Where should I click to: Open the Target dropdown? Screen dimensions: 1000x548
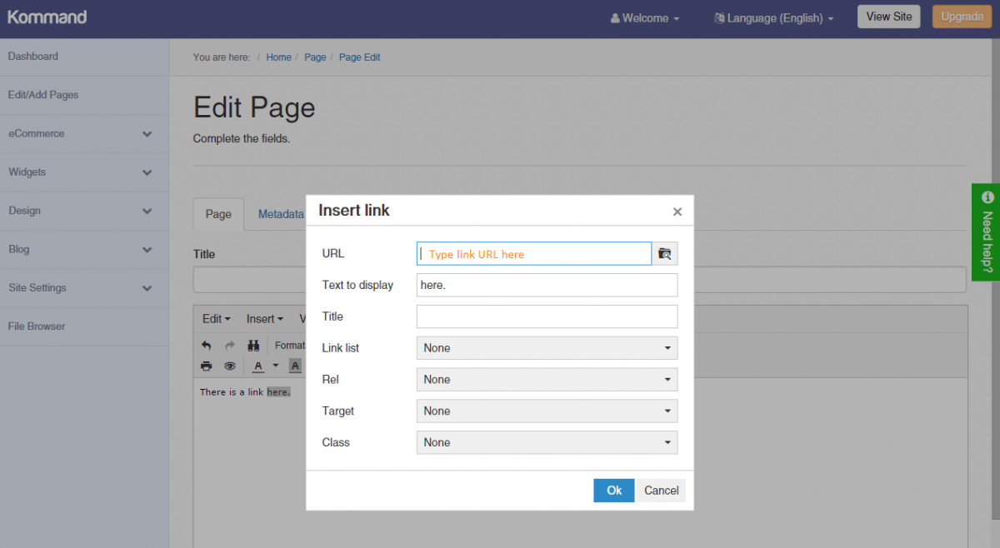click(x=547, y=411)
